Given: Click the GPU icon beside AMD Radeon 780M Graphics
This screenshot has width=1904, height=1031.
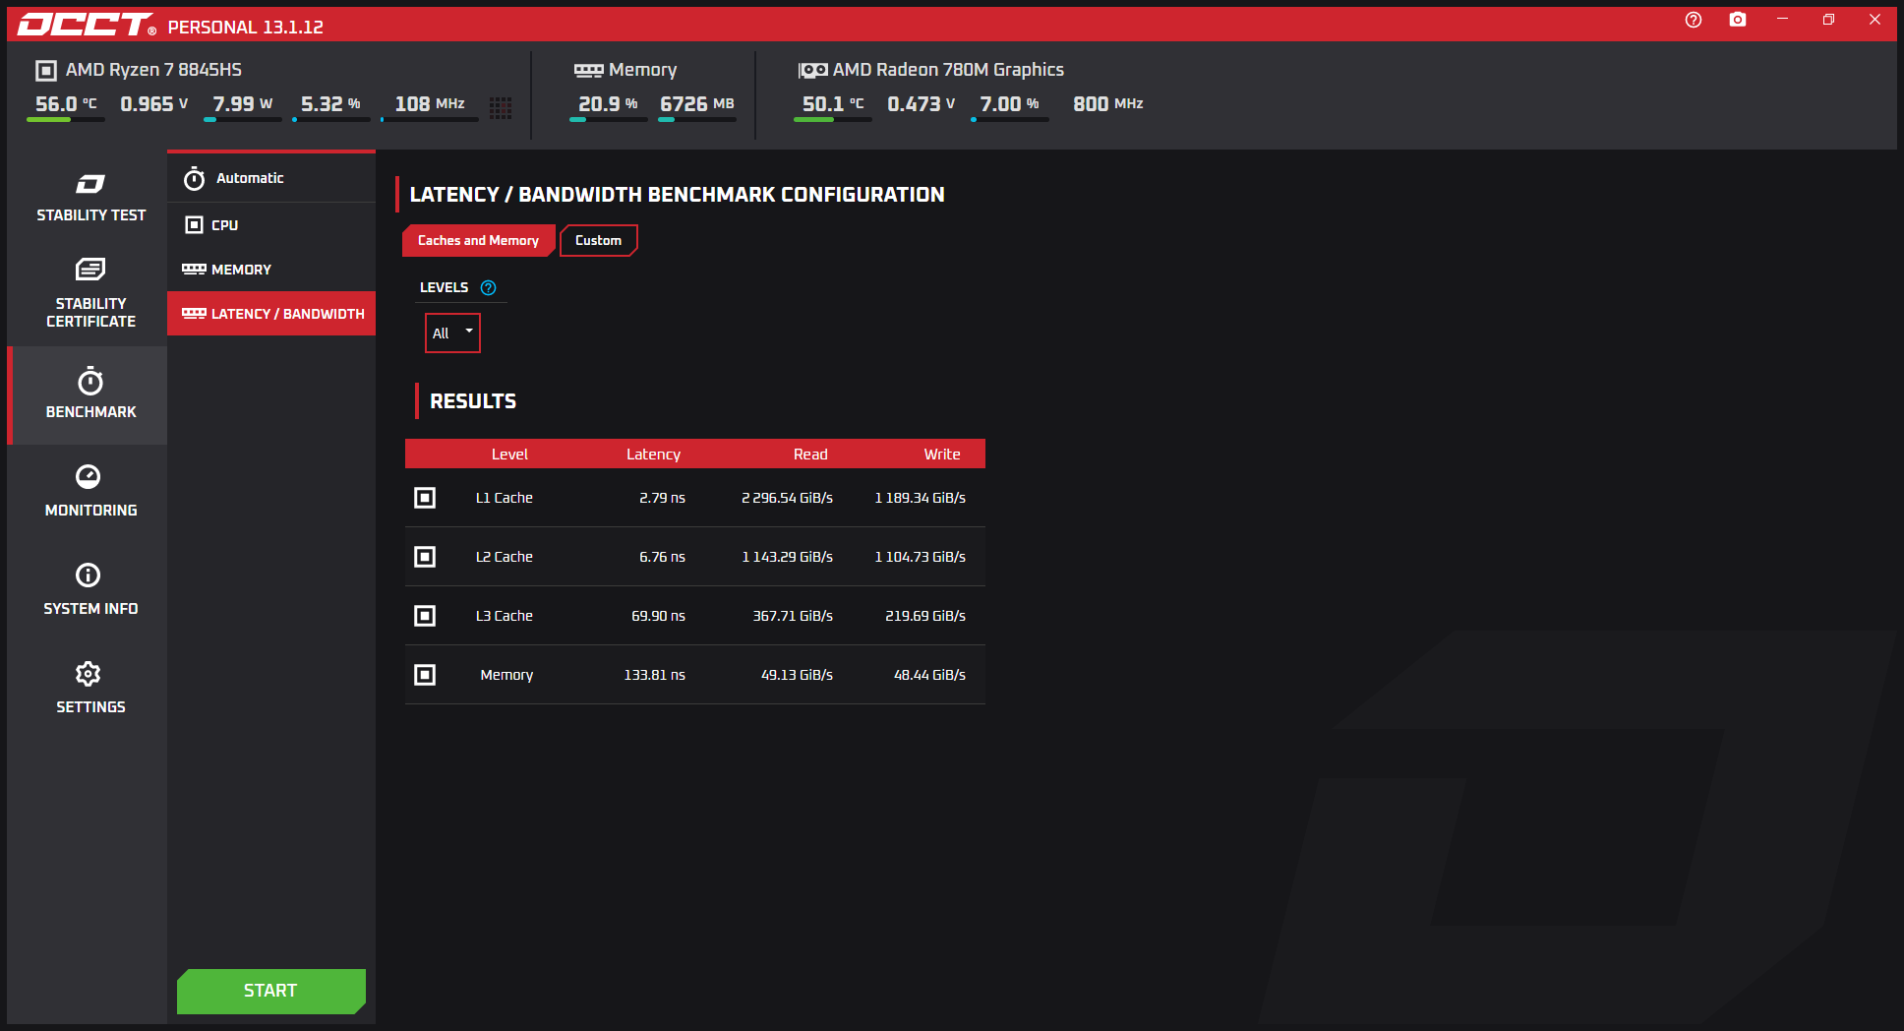Looking at the screenshot, I should coord(812,71).
